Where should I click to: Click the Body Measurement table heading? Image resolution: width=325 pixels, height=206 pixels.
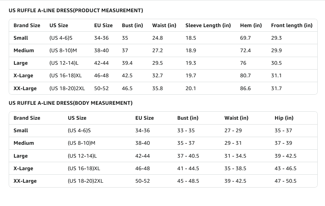71,103
